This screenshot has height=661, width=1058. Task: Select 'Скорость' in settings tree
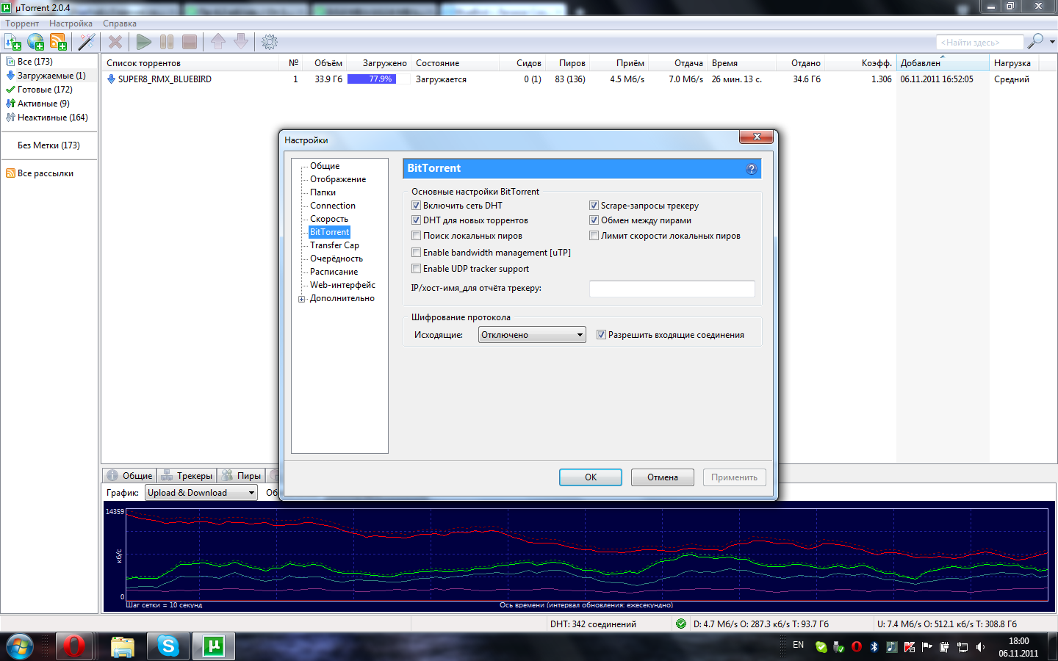pos(329,219)
